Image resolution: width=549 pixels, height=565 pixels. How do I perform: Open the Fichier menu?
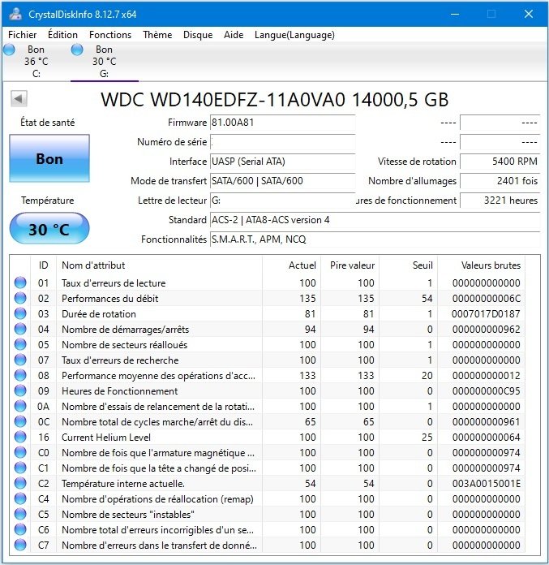click(23, 35)
